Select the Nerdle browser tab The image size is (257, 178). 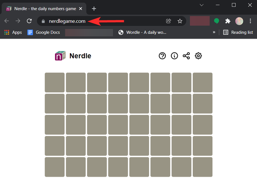[43, 9]
